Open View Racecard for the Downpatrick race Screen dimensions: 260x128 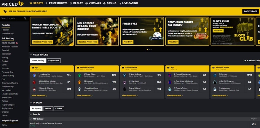click(x=130, y=95)
